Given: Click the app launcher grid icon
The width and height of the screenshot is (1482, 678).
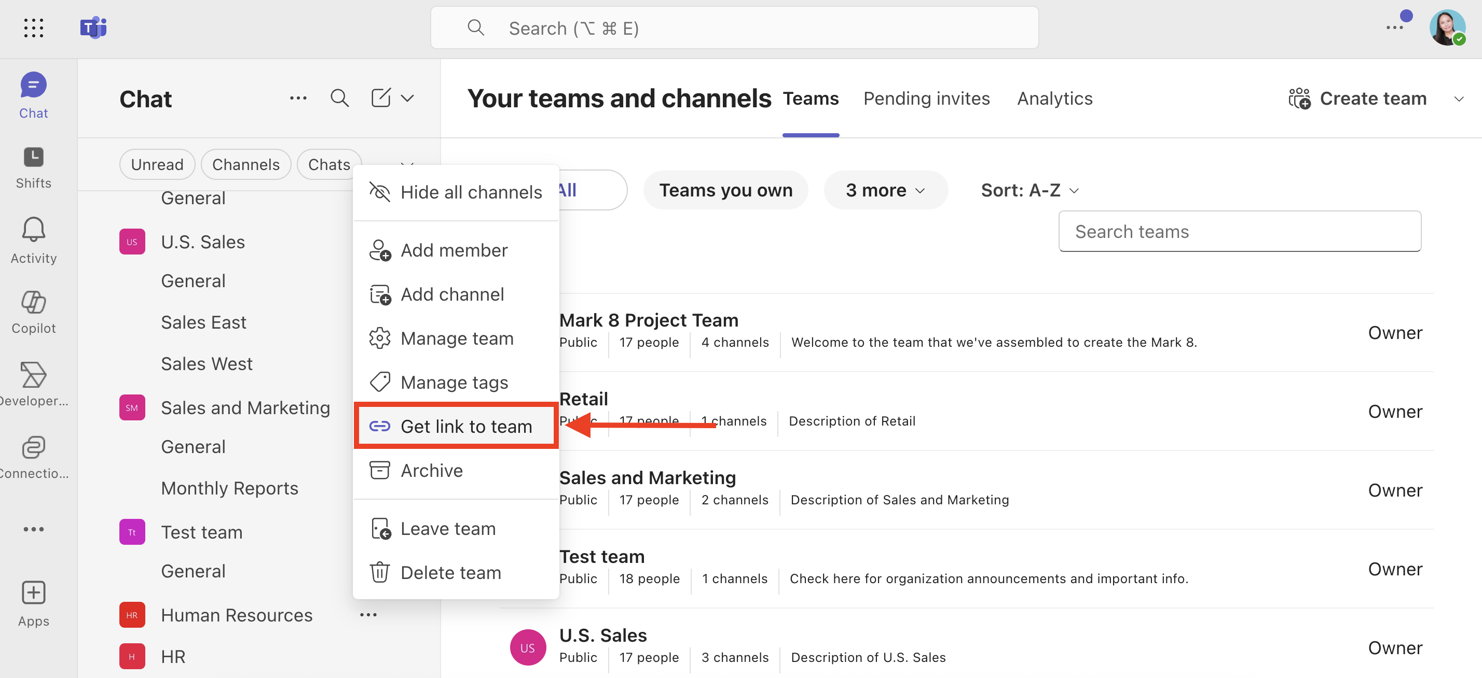Looking at the screenshot, I should pyautogui.click(x=33, y=27).
